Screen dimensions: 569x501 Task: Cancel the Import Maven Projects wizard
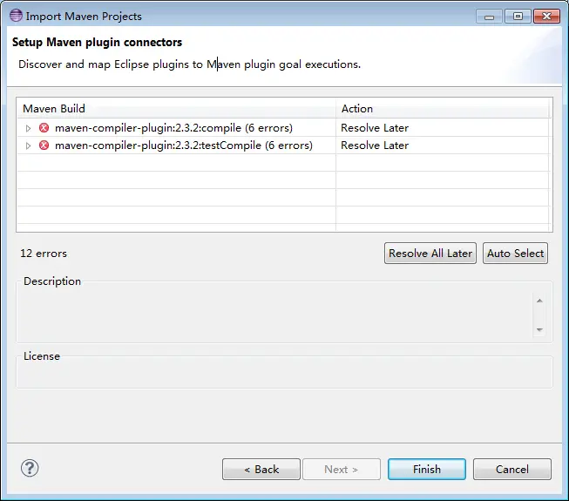click(512, 469)
